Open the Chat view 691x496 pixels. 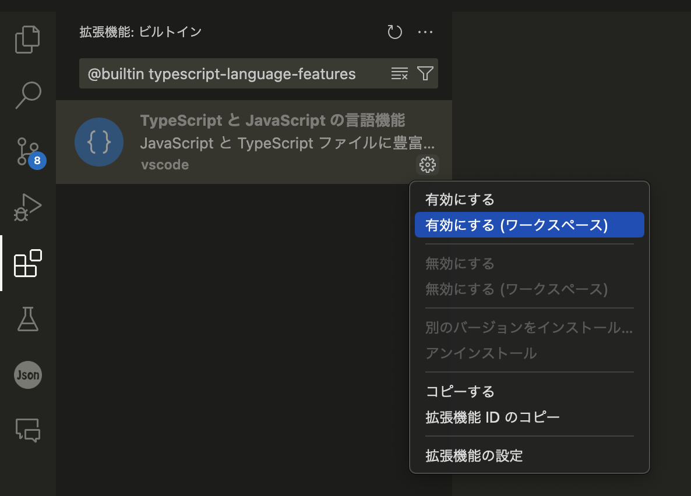pyautogui.click(x=27, y=430)
